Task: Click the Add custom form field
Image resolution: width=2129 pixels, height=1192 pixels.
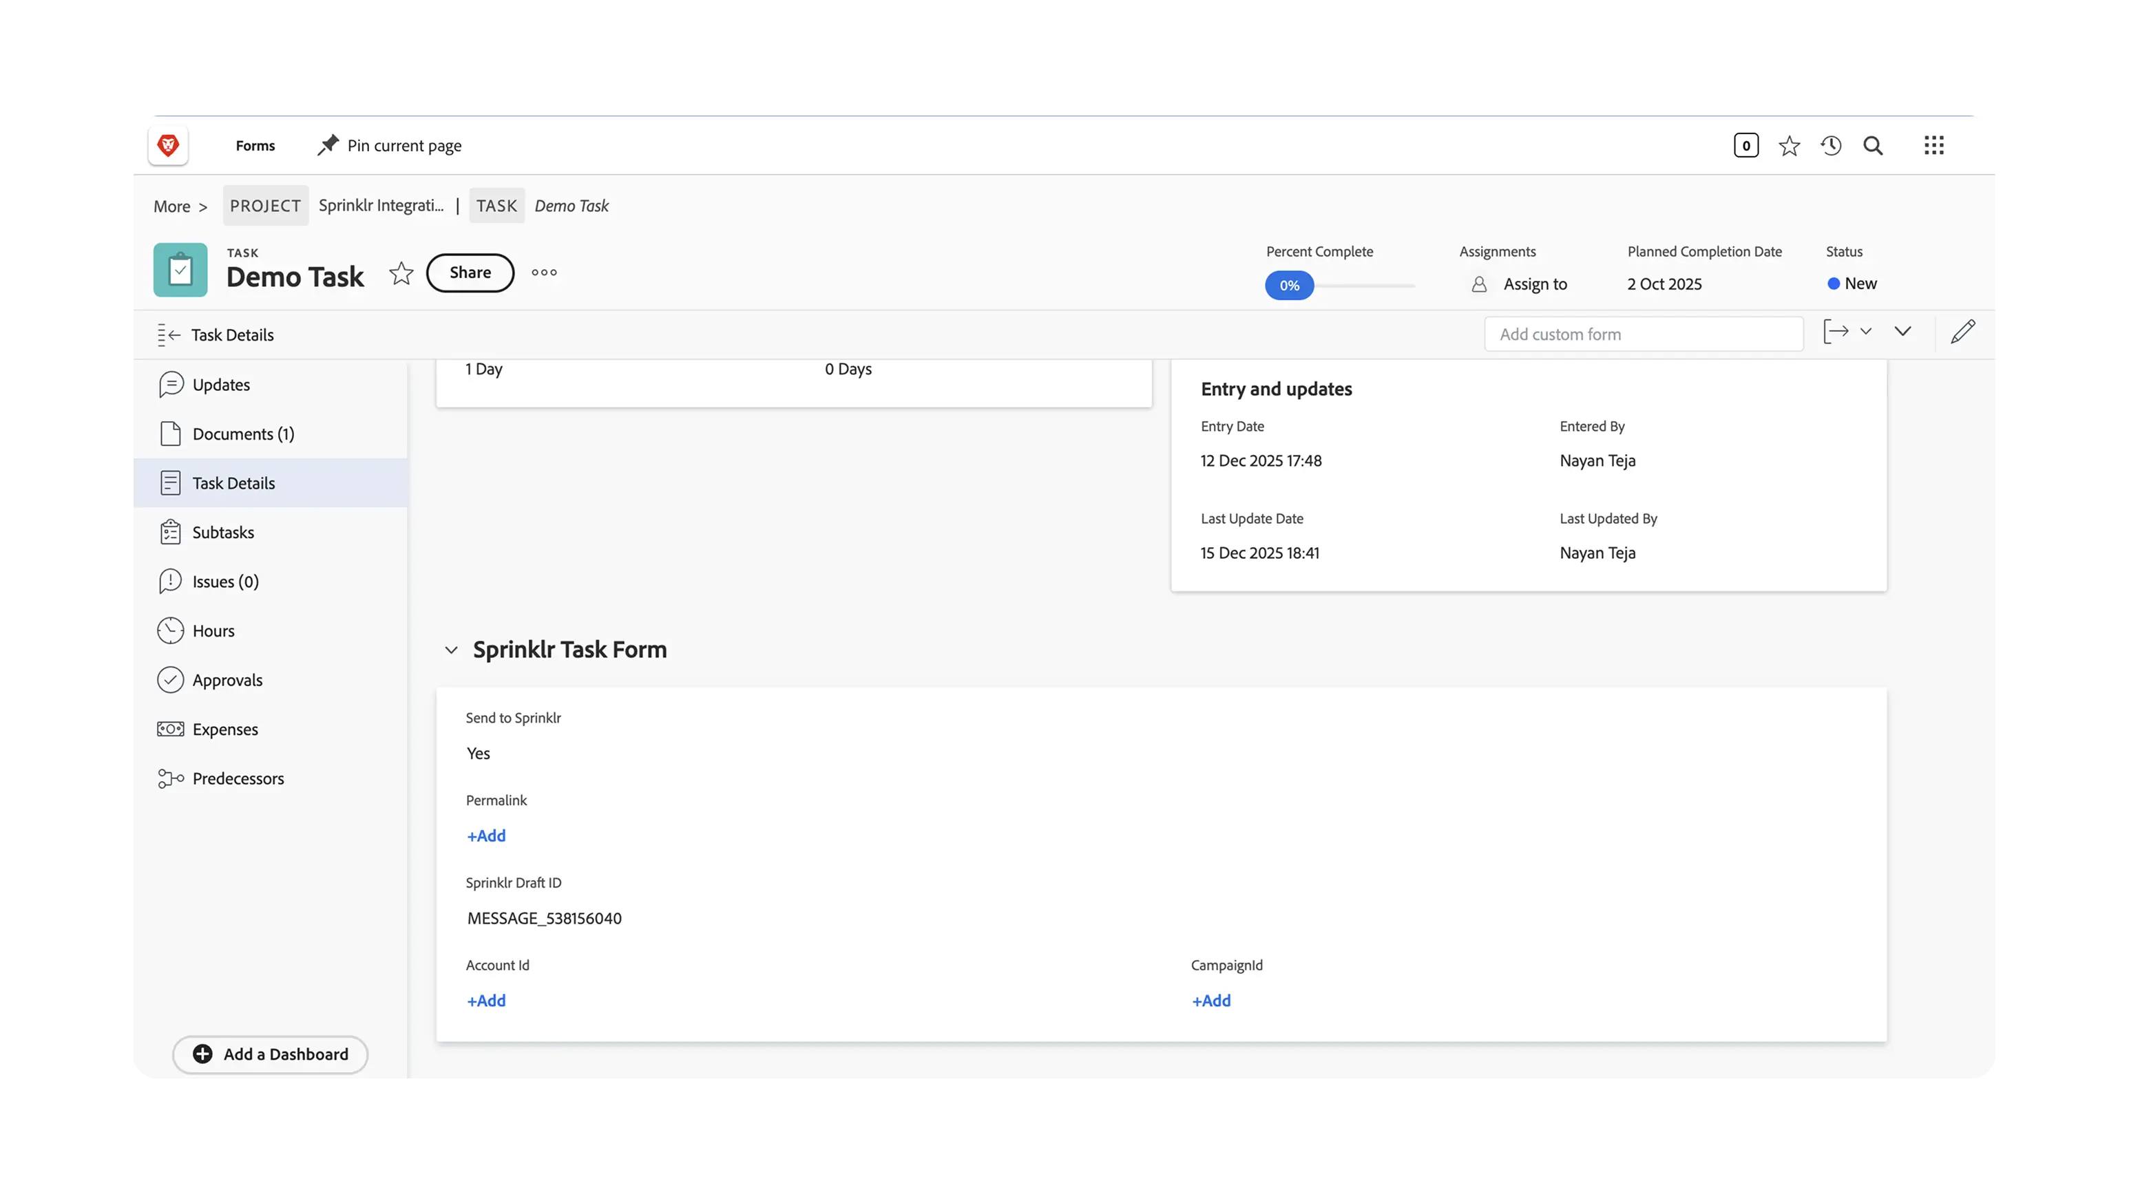Action: click(1643, 334)
